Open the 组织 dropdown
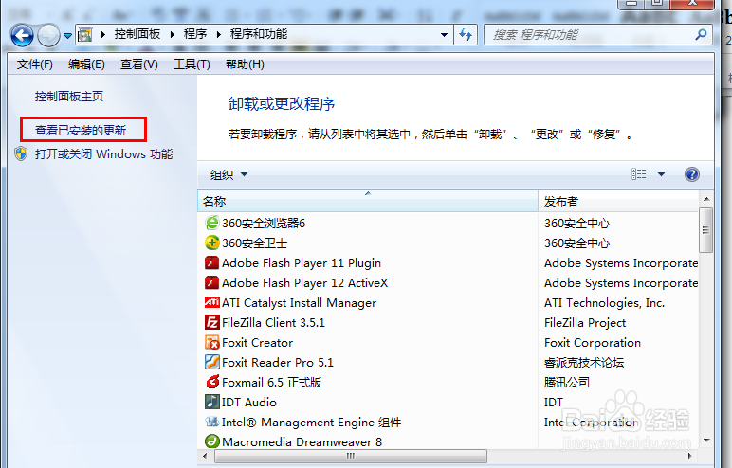 (229, 174)
